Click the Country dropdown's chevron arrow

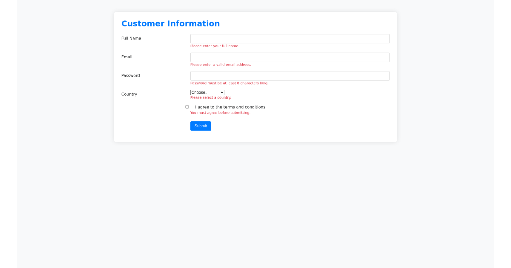221,92
